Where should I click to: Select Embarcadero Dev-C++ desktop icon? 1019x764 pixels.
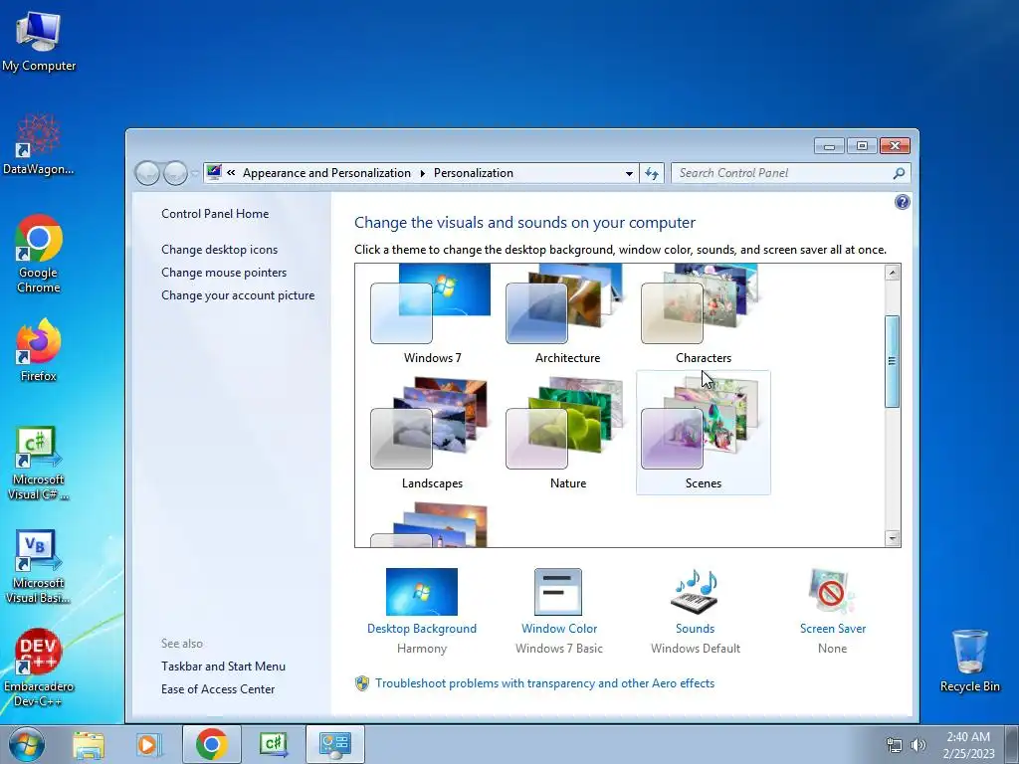(39, 668)
